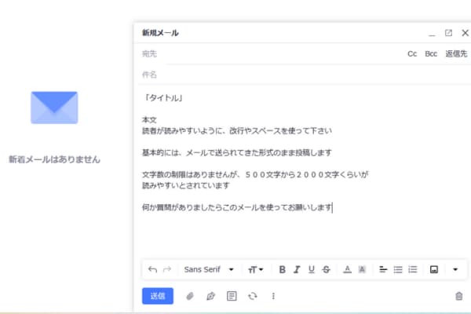Insert a bulleted list

click(x=398, y=269)
